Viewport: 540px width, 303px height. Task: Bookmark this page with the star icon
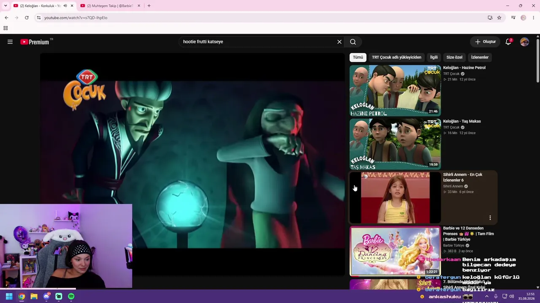tap(499, 18)
